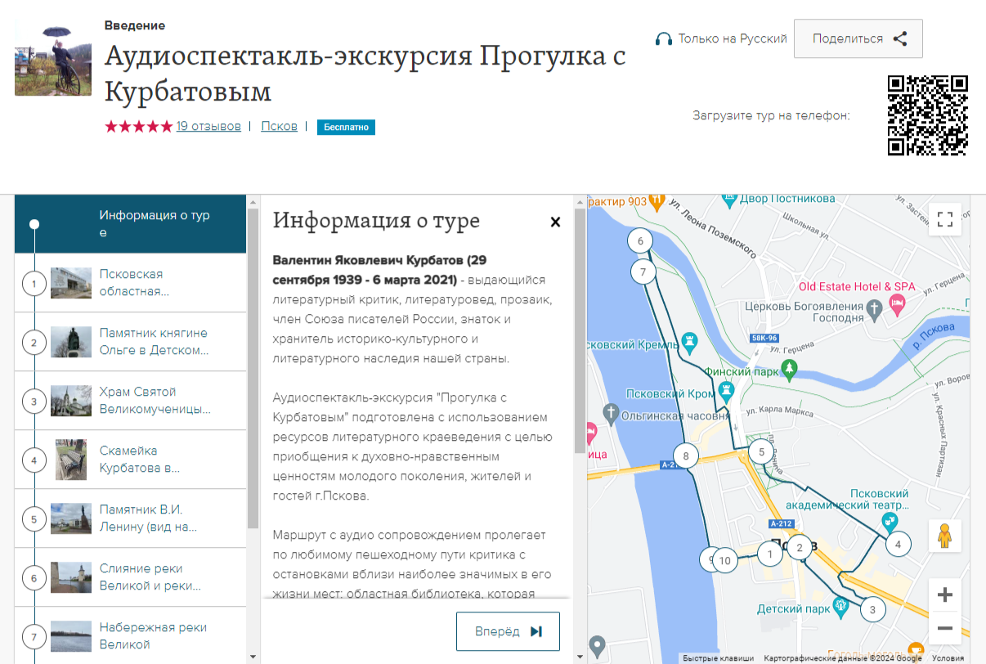Screen dimensions: 986x664
Task: Toggle fullscreen map view
Action: point(945,219)
